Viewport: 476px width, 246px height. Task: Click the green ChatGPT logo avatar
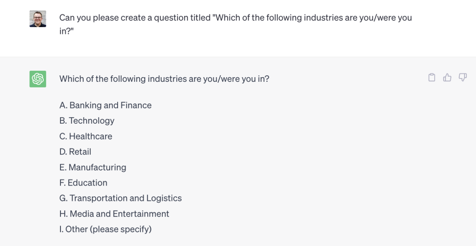[38, 79]
